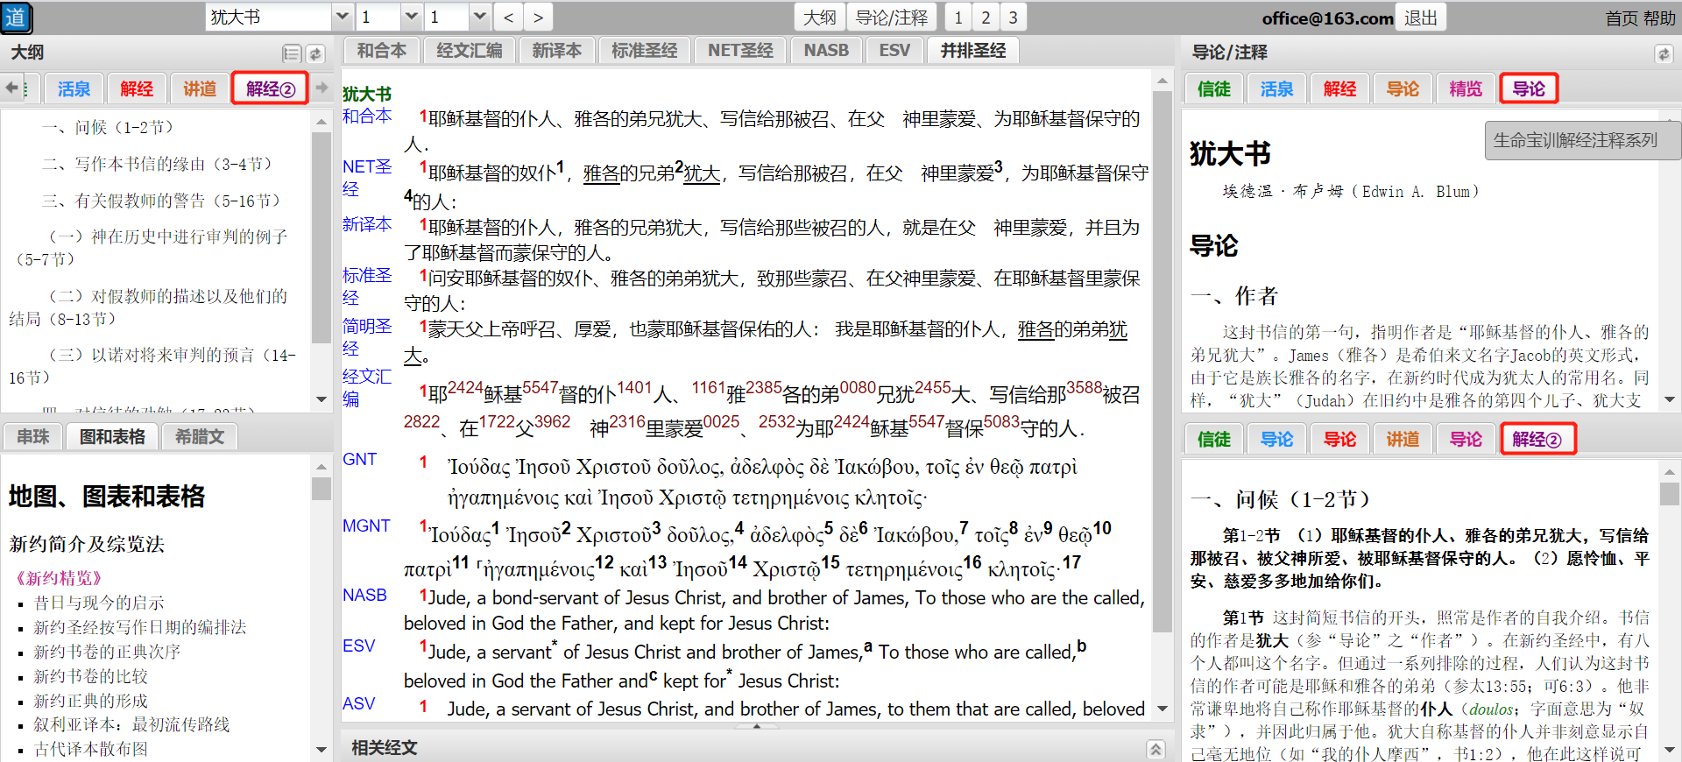Click the swap icon in 大纲 panel header
This screenshot has height=762, width=1682.
pos(315,53)
